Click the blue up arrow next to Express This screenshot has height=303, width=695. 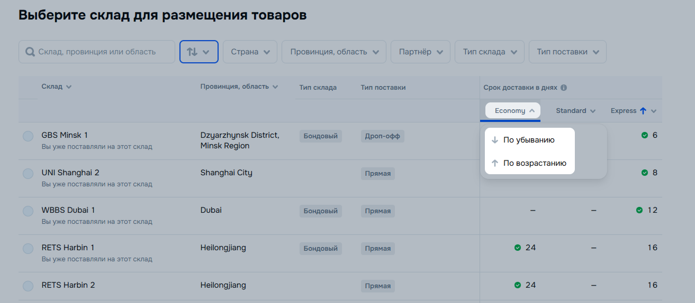coord(643,111)
